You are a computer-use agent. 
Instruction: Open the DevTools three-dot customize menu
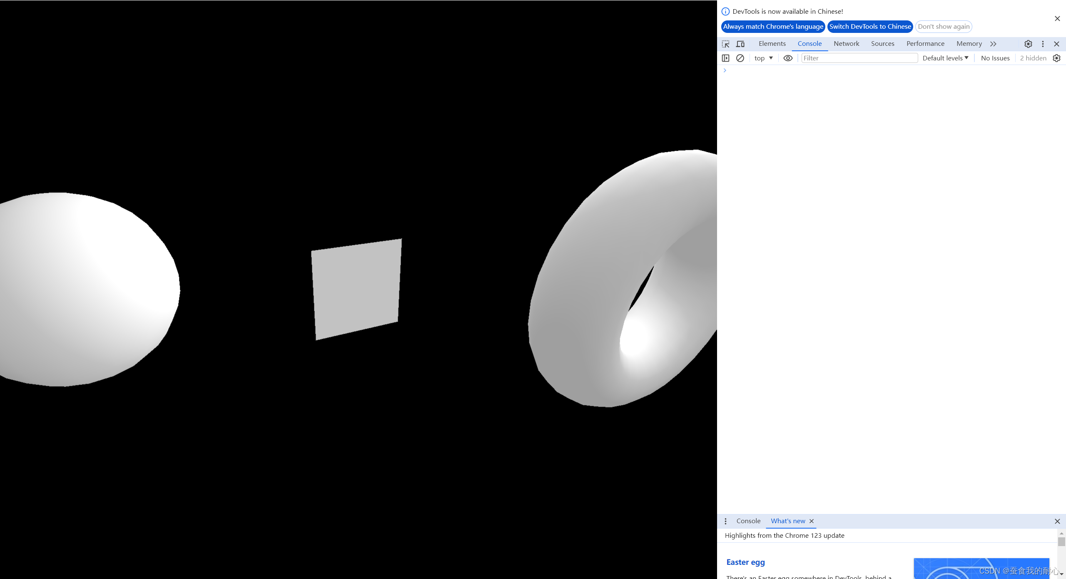click(x=1043, y=44)
